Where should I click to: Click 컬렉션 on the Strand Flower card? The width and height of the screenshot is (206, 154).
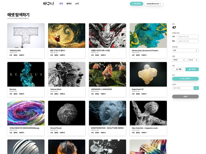[56, 133]
